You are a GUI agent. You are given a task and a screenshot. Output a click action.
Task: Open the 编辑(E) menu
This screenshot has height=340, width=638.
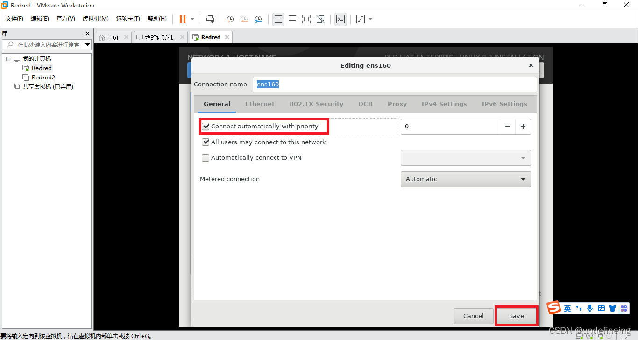point(40,19)
